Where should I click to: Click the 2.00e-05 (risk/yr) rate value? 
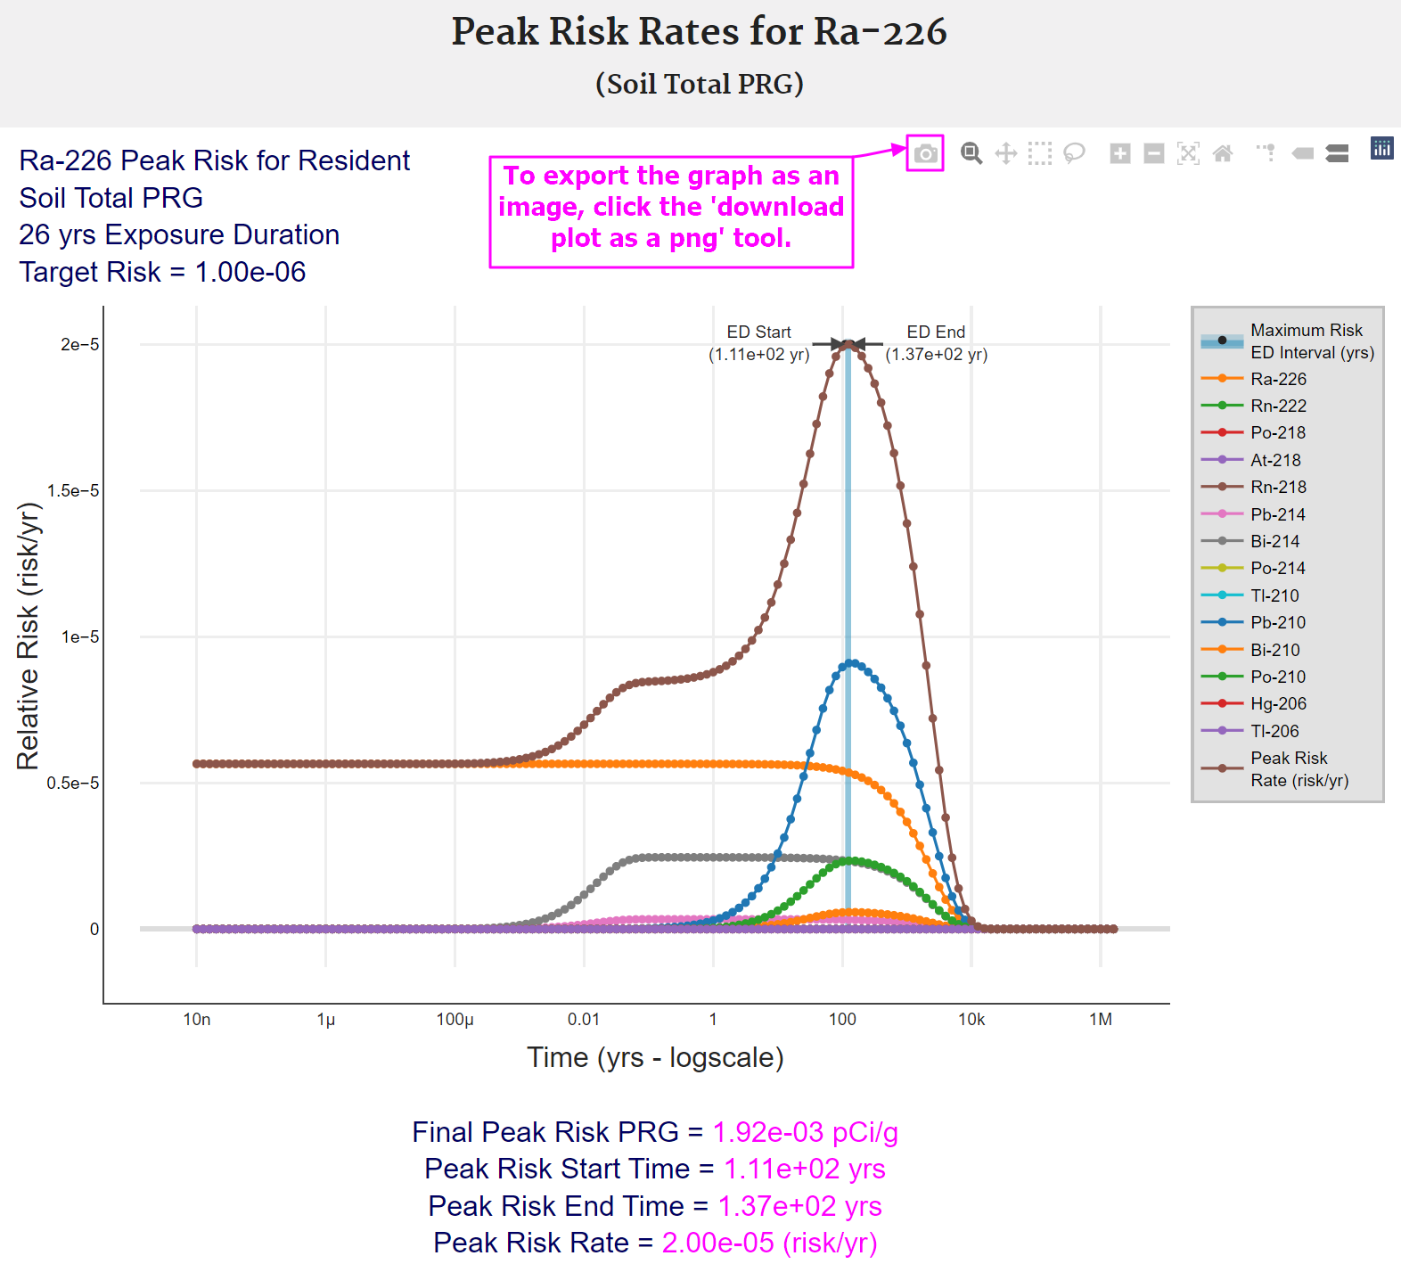(x=770, y=1243)
